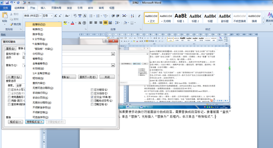Click the 查找下一处 button

click(x=88, y=77)
